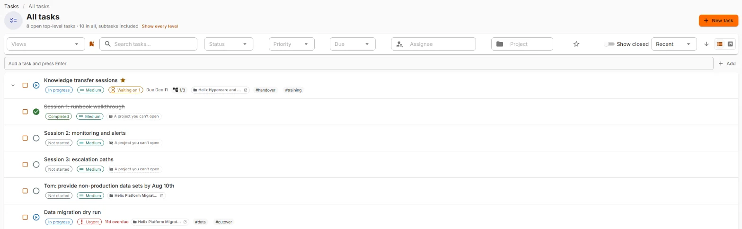
Task: Click completed status icon of Session 1
Action: (36, 112)
